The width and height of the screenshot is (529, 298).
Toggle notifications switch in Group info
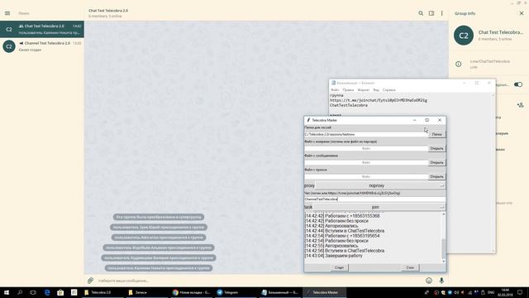(x=518, y=84)
